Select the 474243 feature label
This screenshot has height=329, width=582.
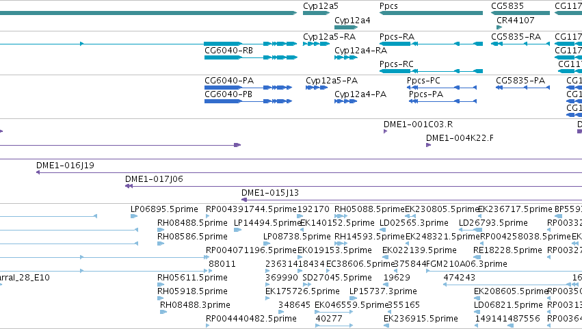[x=459, y=278]
